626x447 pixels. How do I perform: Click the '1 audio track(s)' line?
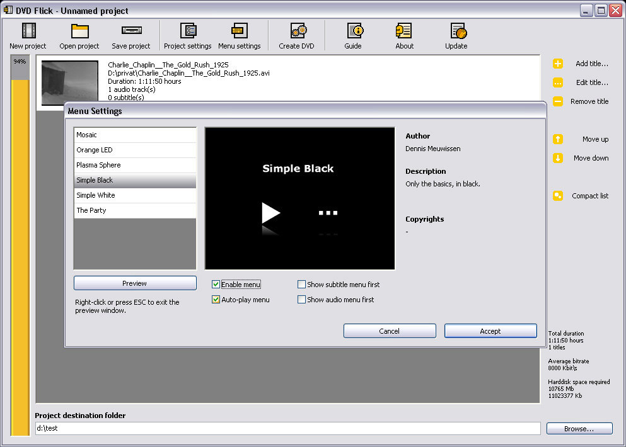[x=132, y=89]
